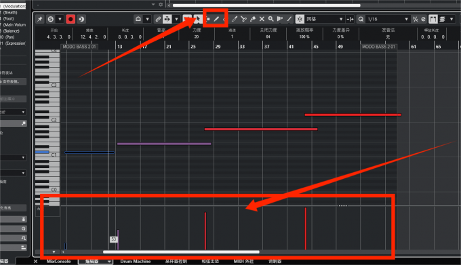The height and width of the screenshot is (265, 461).
Task: Select the Draw pencil tool
Action: click(216, 19)
